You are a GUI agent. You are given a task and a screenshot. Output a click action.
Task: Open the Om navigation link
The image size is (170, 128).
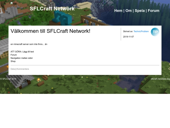click(128, 11)
